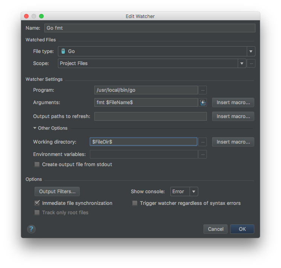Collapse the Other Options section
This screenshot has height=268, width=281.
point(35,128)
